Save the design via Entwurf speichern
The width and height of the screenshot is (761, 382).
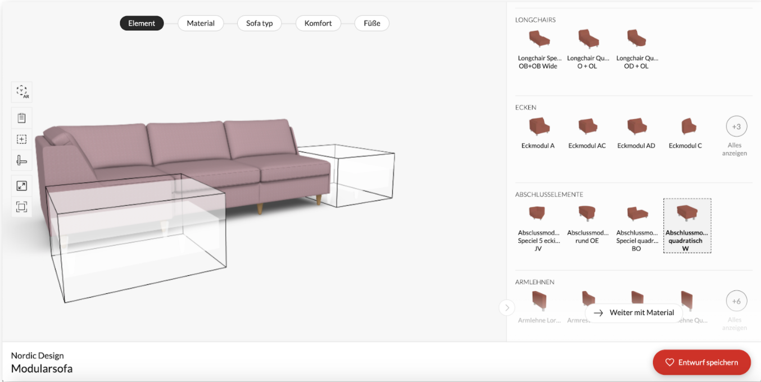coord(701,362)
